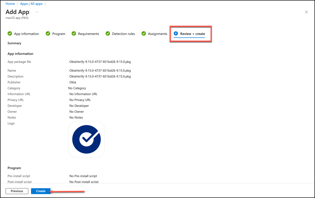
Task: Click the green checkmark beside App information
Action: 10,34
